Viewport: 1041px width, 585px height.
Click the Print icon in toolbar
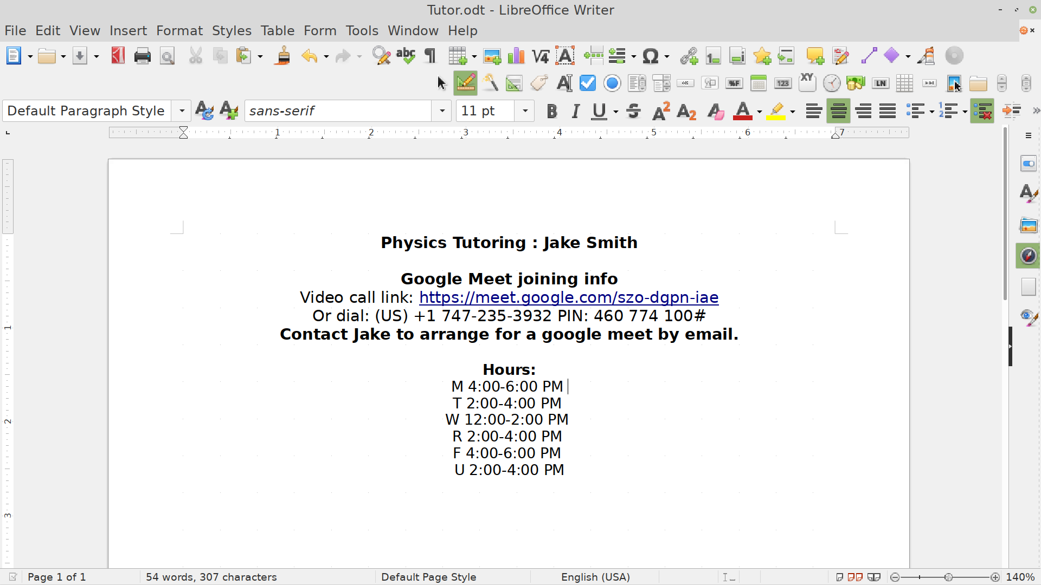pyautogui.click(x=142, y=56)
